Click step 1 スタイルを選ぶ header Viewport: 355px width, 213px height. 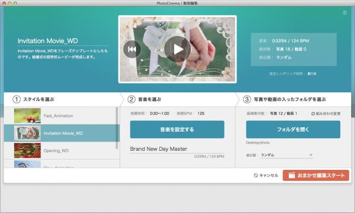33,99
